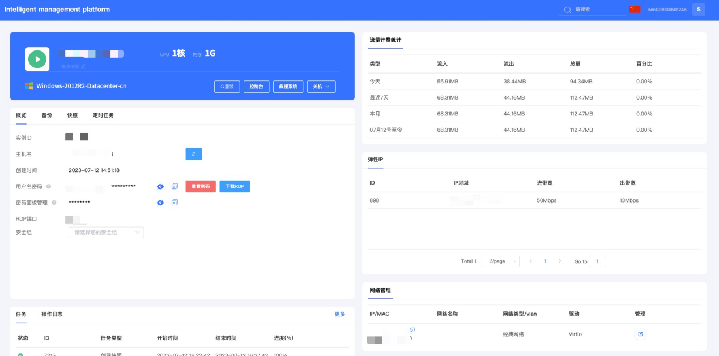Screen dimensions: 719x356
Task: Click the 07月12号至今 row label
Action: point(386,130)
